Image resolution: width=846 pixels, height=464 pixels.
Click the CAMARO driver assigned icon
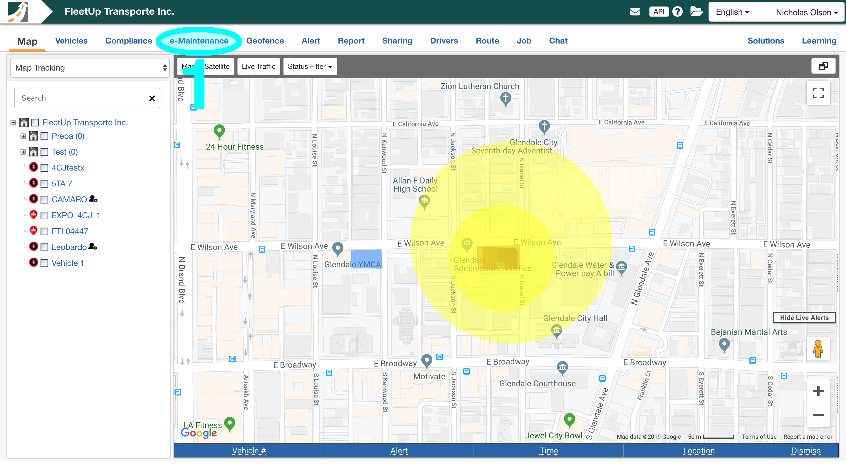coord(93,199)
